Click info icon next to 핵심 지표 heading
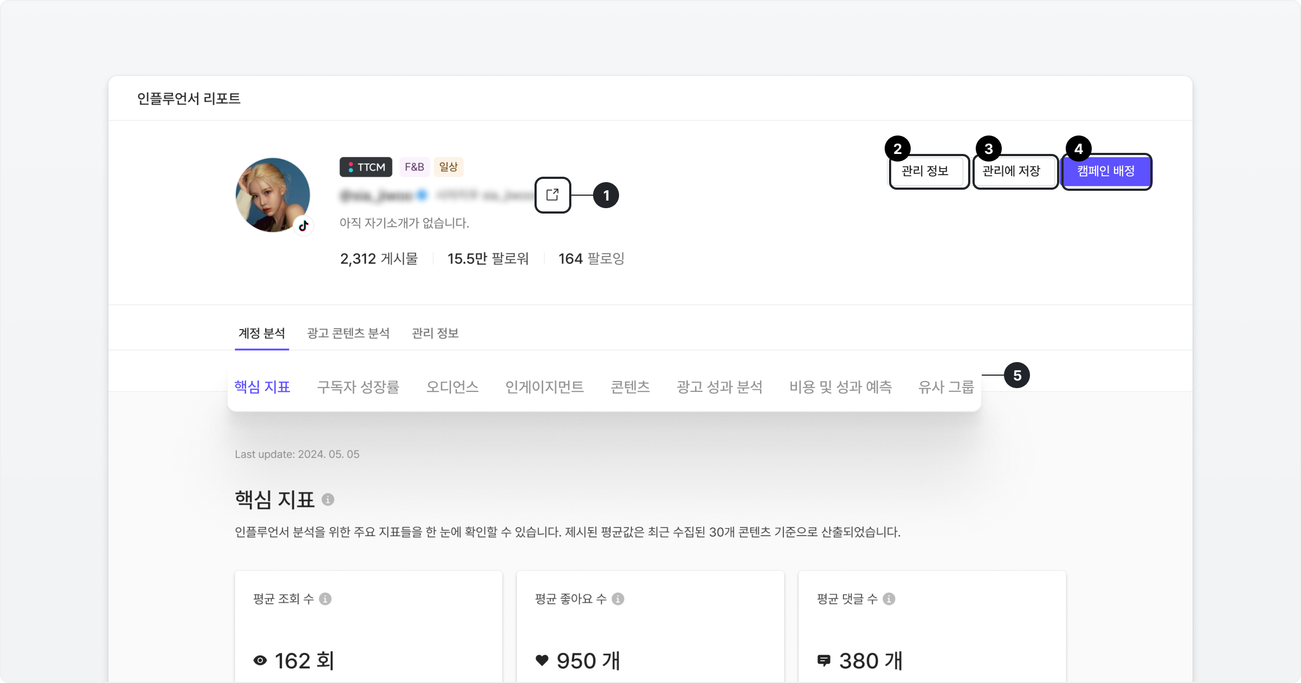1301x683 pixels. click(x=328, y=499)
